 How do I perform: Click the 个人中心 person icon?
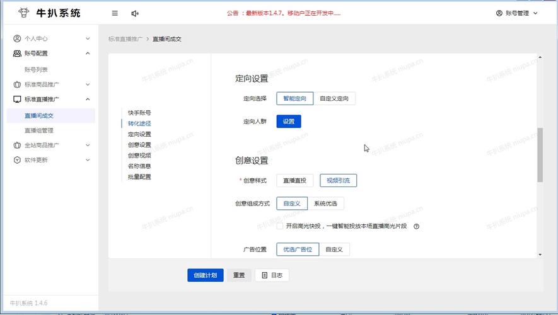[x=17, y=38]
